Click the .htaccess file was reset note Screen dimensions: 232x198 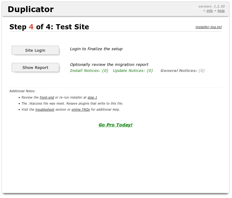pyautogui.click(x=72, y=103)
